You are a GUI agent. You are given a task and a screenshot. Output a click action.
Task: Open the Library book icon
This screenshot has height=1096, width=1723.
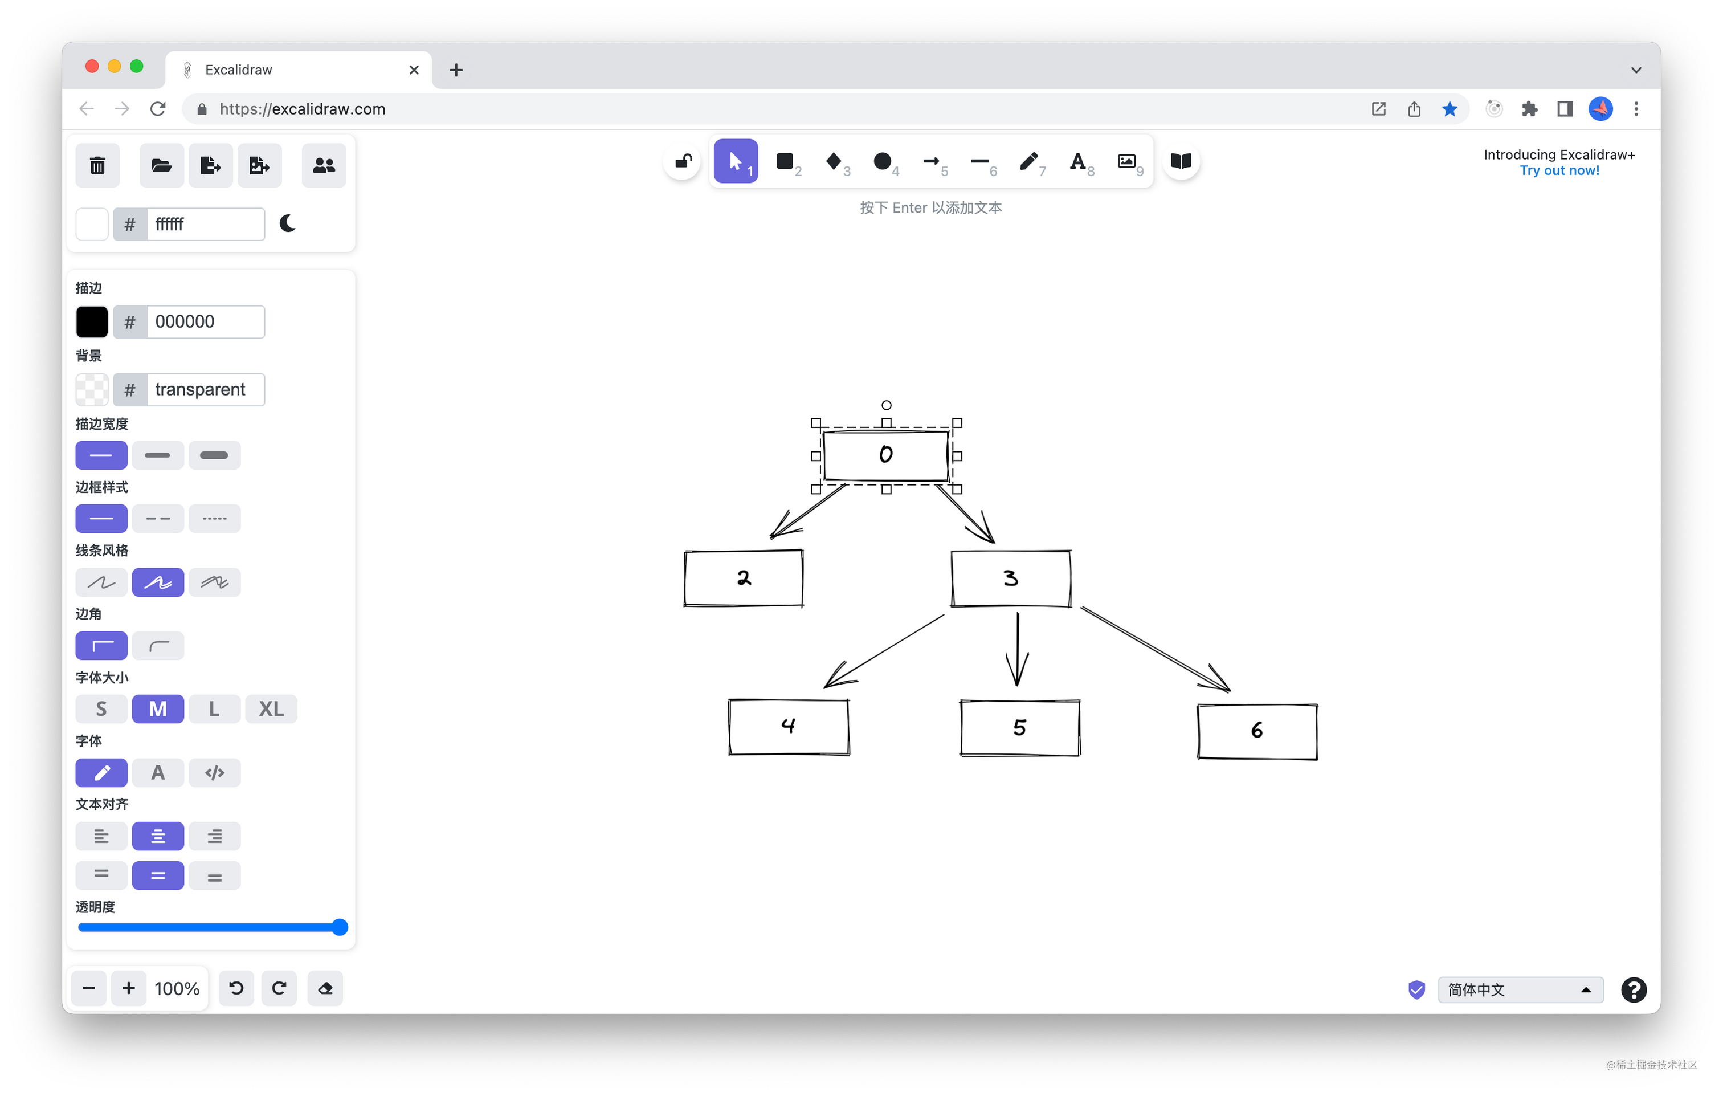pyautogui.click(x=1181, y=162)
